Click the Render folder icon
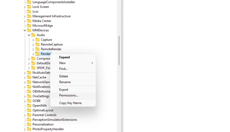The width and height of the screenshot is (230, 132). [37, 54]
